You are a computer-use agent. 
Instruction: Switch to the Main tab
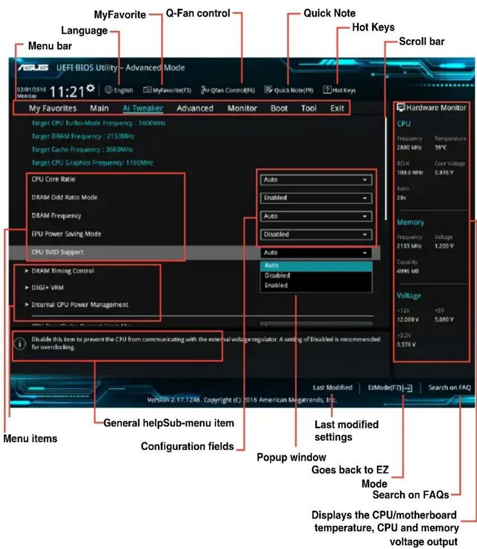99,109
